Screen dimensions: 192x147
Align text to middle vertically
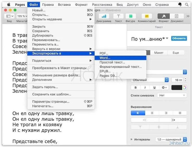click(x=159, y=127)
